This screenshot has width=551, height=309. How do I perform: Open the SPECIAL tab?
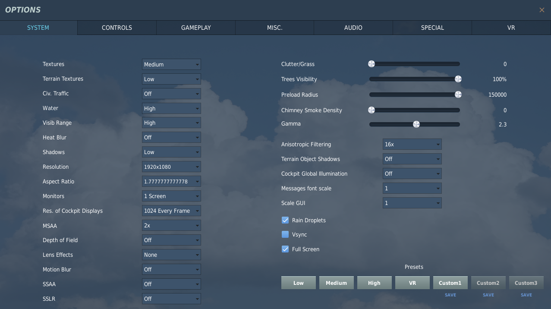point(432,28)
